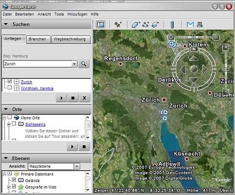Clear search results with the X button
This screenshot has height=195, width=235.
pos(84,98)
